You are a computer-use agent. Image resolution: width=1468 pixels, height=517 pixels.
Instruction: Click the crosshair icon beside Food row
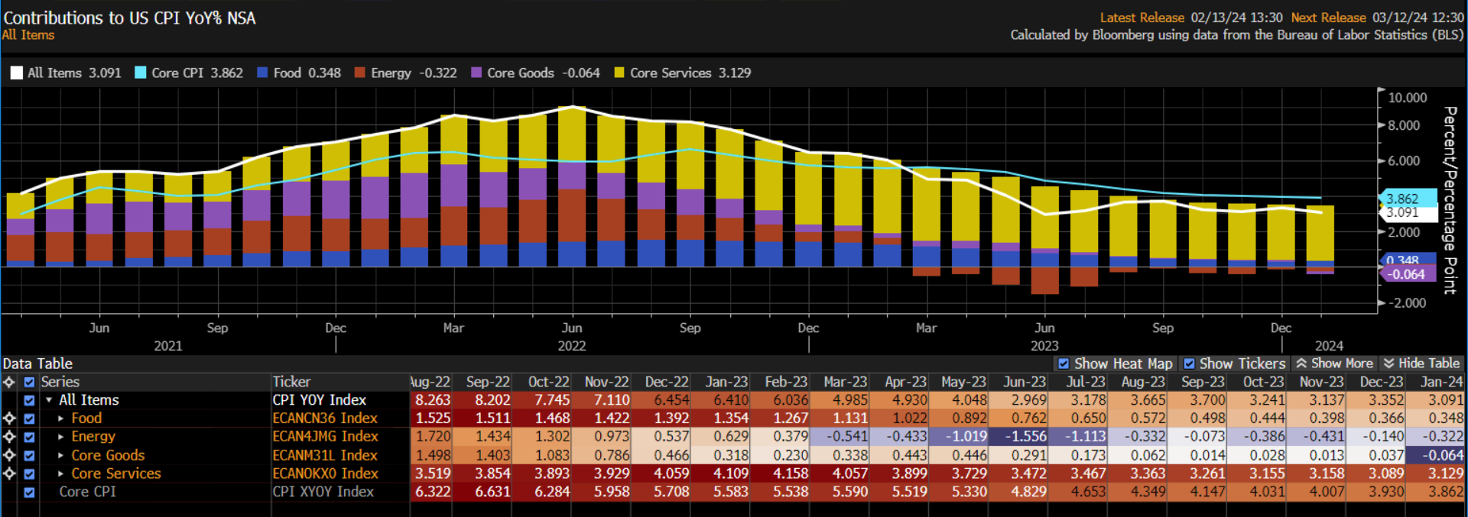tap(9, 418)
